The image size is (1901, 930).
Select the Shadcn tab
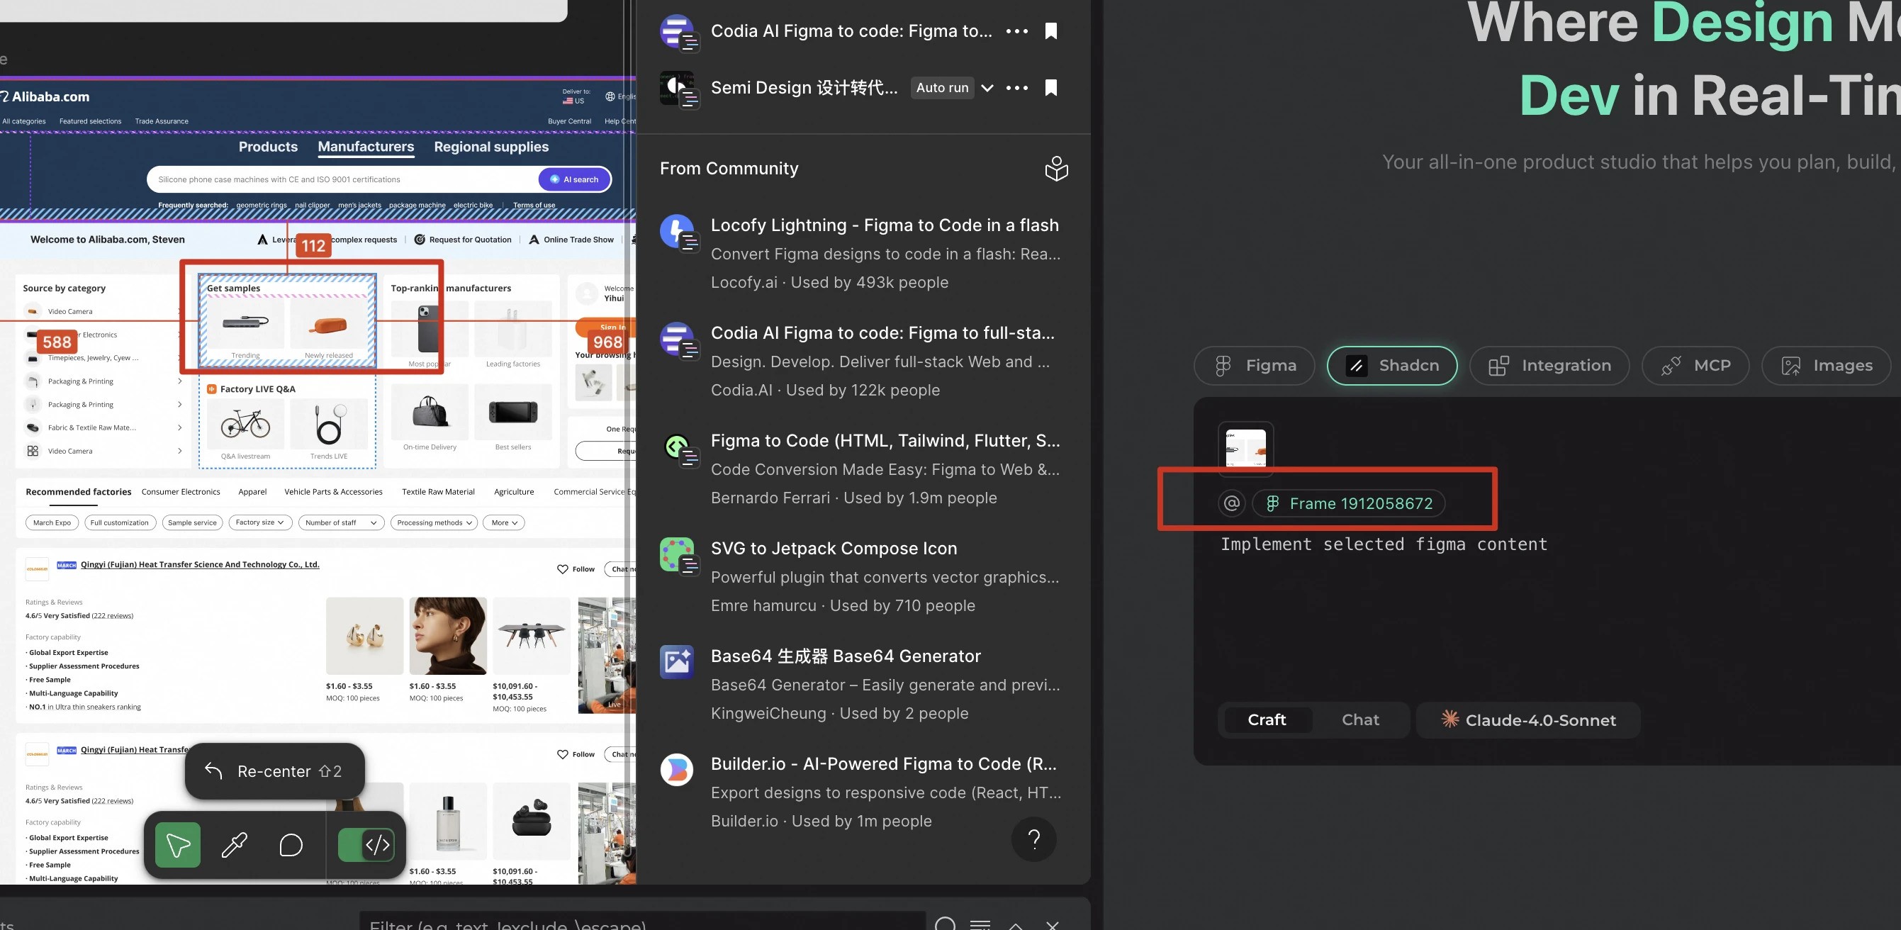1392,365
